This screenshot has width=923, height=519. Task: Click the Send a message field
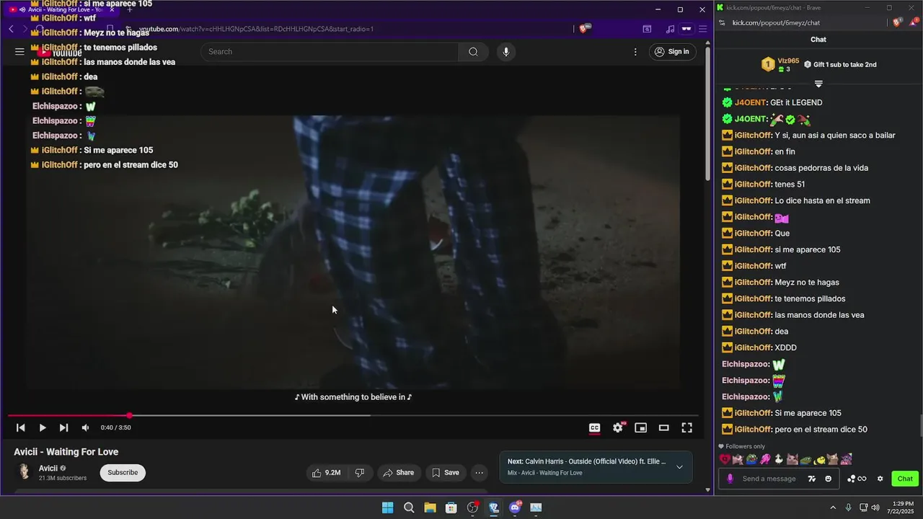click(769, 479)
